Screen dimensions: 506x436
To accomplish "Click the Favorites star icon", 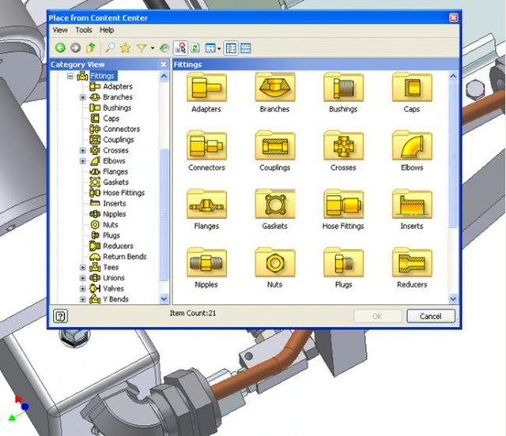I will 125,48.
